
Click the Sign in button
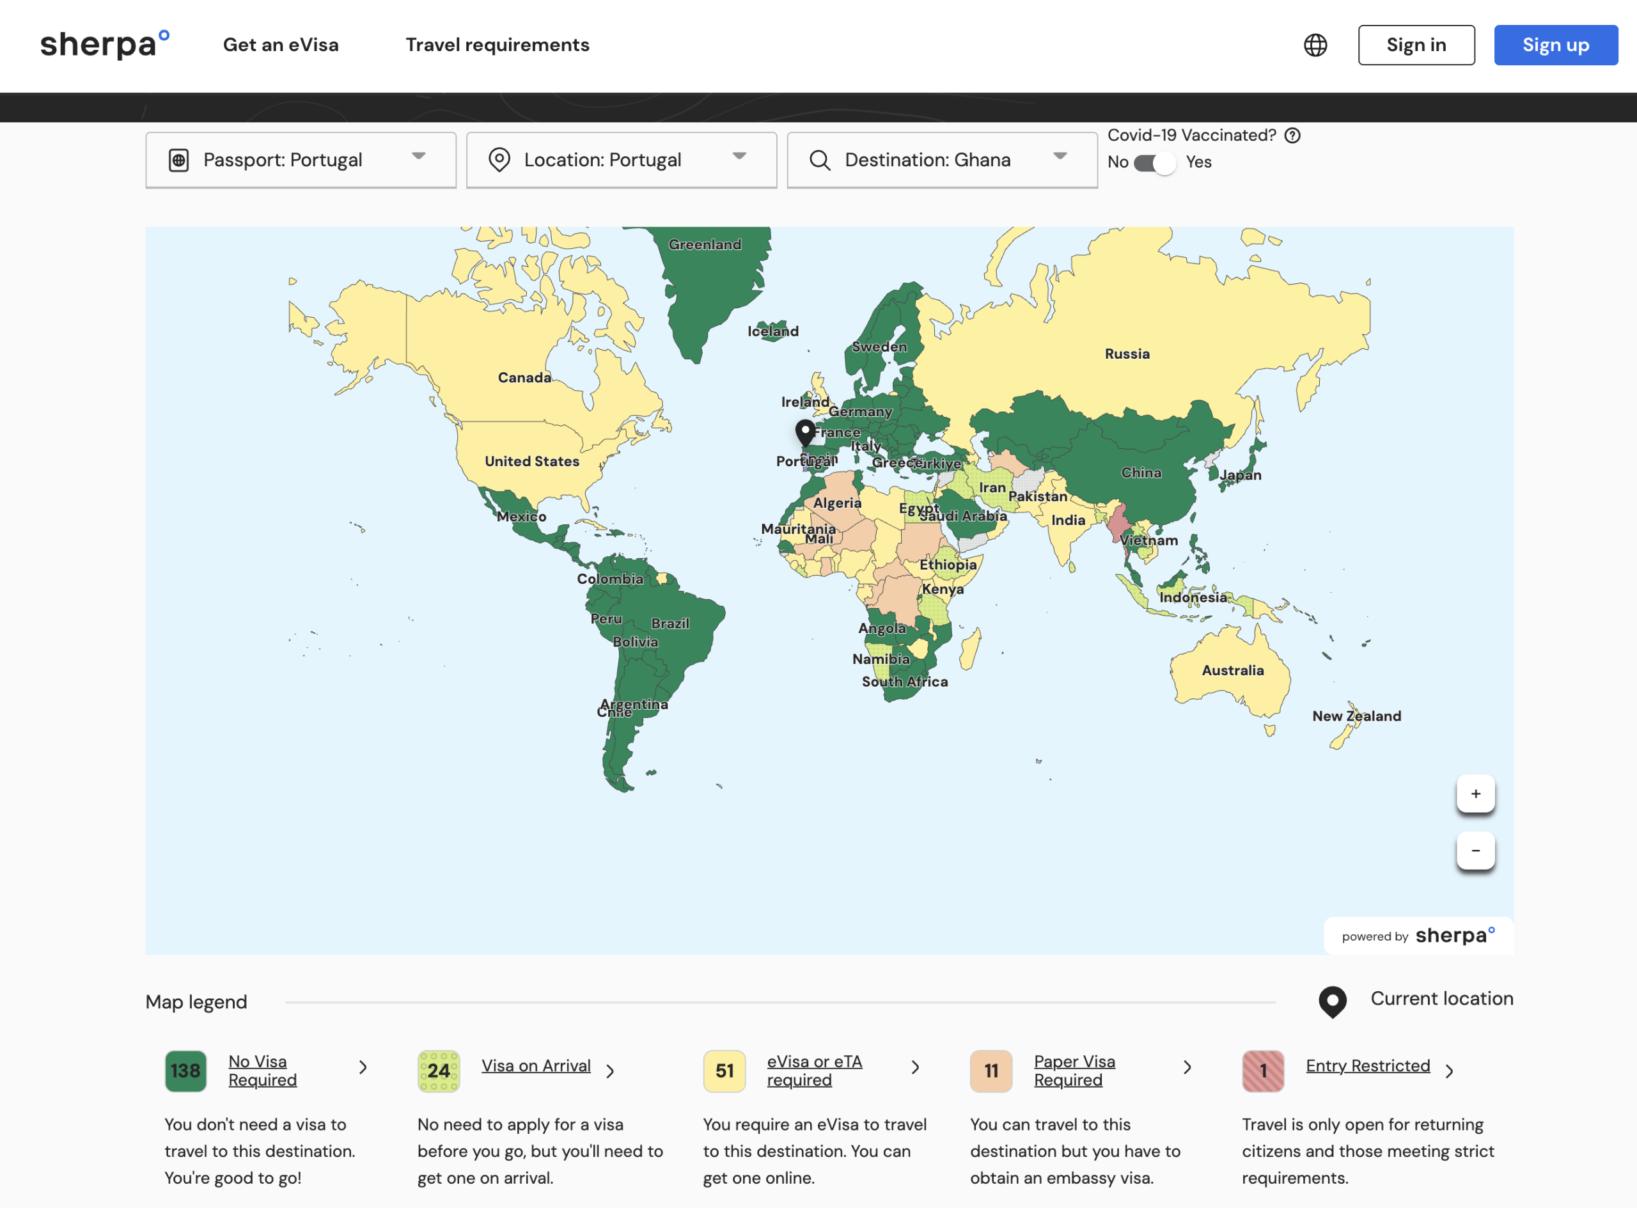pos(1416,45)
